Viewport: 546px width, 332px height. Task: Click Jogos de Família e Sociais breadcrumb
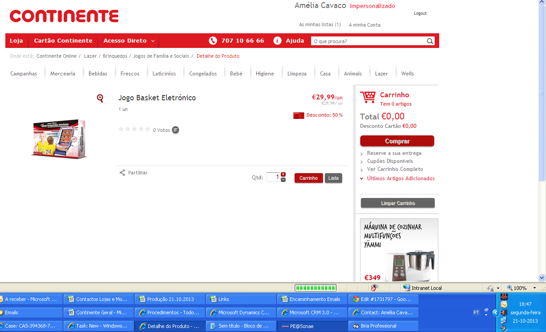[161, 56]
